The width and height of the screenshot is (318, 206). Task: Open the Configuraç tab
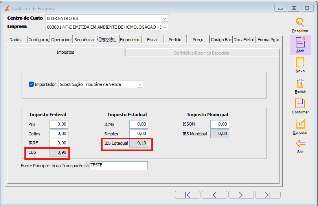click(x=39, y=40)
